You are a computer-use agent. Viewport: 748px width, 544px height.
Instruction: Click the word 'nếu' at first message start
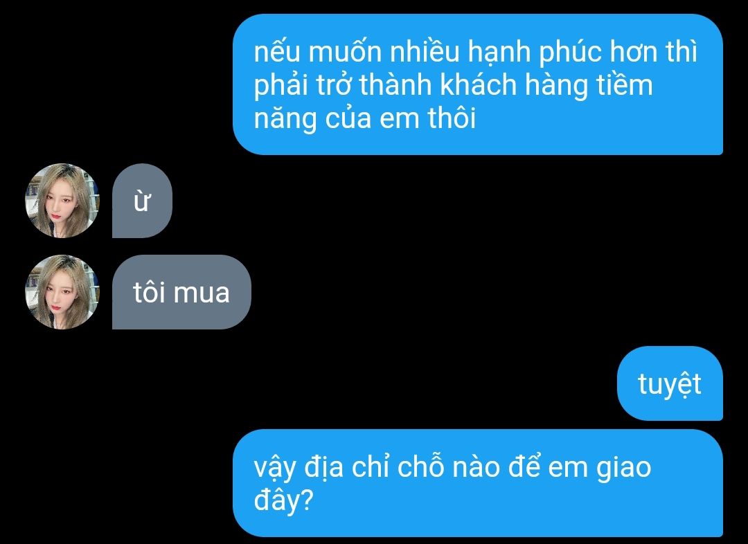point(277,51)
